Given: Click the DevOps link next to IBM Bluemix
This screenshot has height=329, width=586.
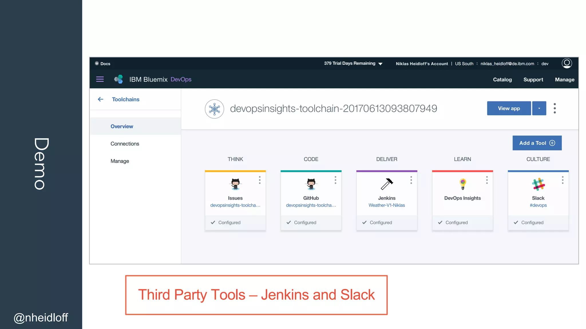Looking at the screenshot, I should point(181,79).
